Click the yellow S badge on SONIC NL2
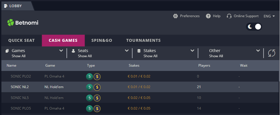 97,87
